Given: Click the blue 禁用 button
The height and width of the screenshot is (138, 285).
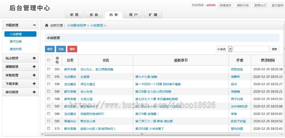Looking at the screenshot, I should [50, 49].
